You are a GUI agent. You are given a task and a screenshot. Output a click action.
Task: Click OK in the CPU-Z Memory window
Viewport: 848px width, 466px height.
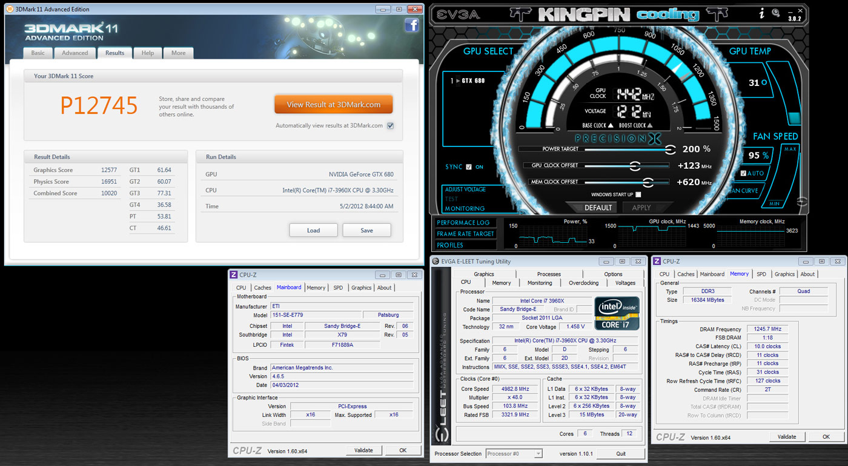click(826, 437)
